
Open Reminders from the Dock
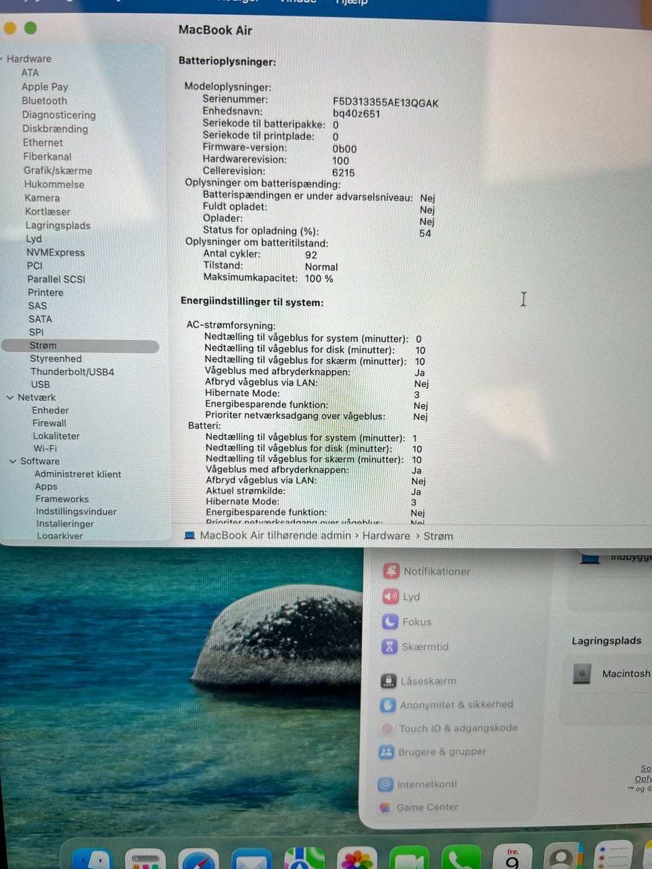[614, 855]
